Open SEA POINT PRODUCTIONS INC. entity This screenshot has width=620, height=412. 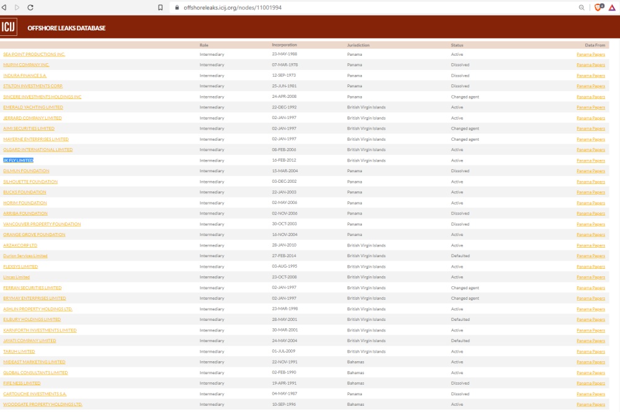(34, 55)
